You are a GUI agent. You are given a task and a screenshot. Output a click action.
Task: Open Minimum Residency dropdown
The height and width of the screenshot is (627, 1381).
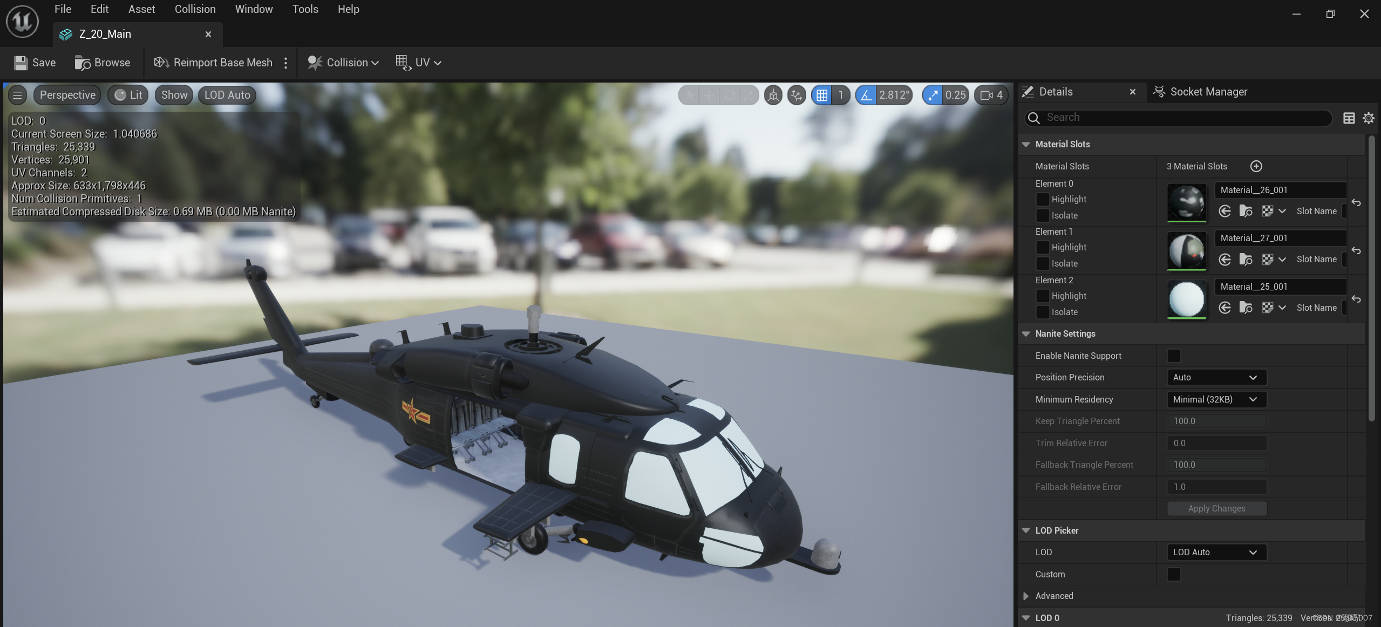(1216, 399)
